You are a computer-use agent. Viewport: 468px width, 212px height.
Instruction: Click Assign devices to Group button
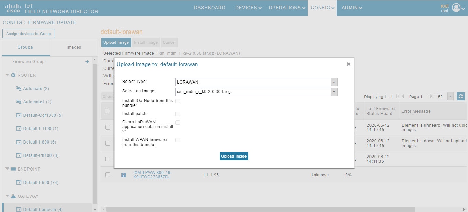pos(28,34)
